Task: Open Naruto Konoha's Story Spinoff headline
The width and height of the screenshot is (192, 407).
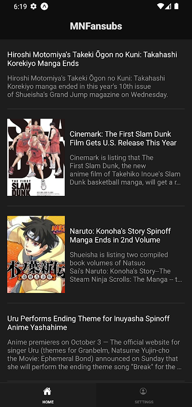Action: click(121, 236)
